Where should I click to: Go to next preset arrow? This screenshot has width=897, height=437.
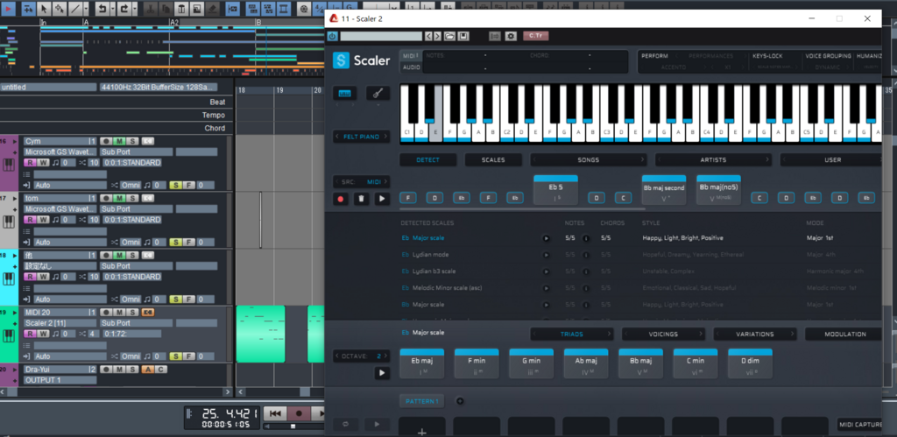point(437,36)
